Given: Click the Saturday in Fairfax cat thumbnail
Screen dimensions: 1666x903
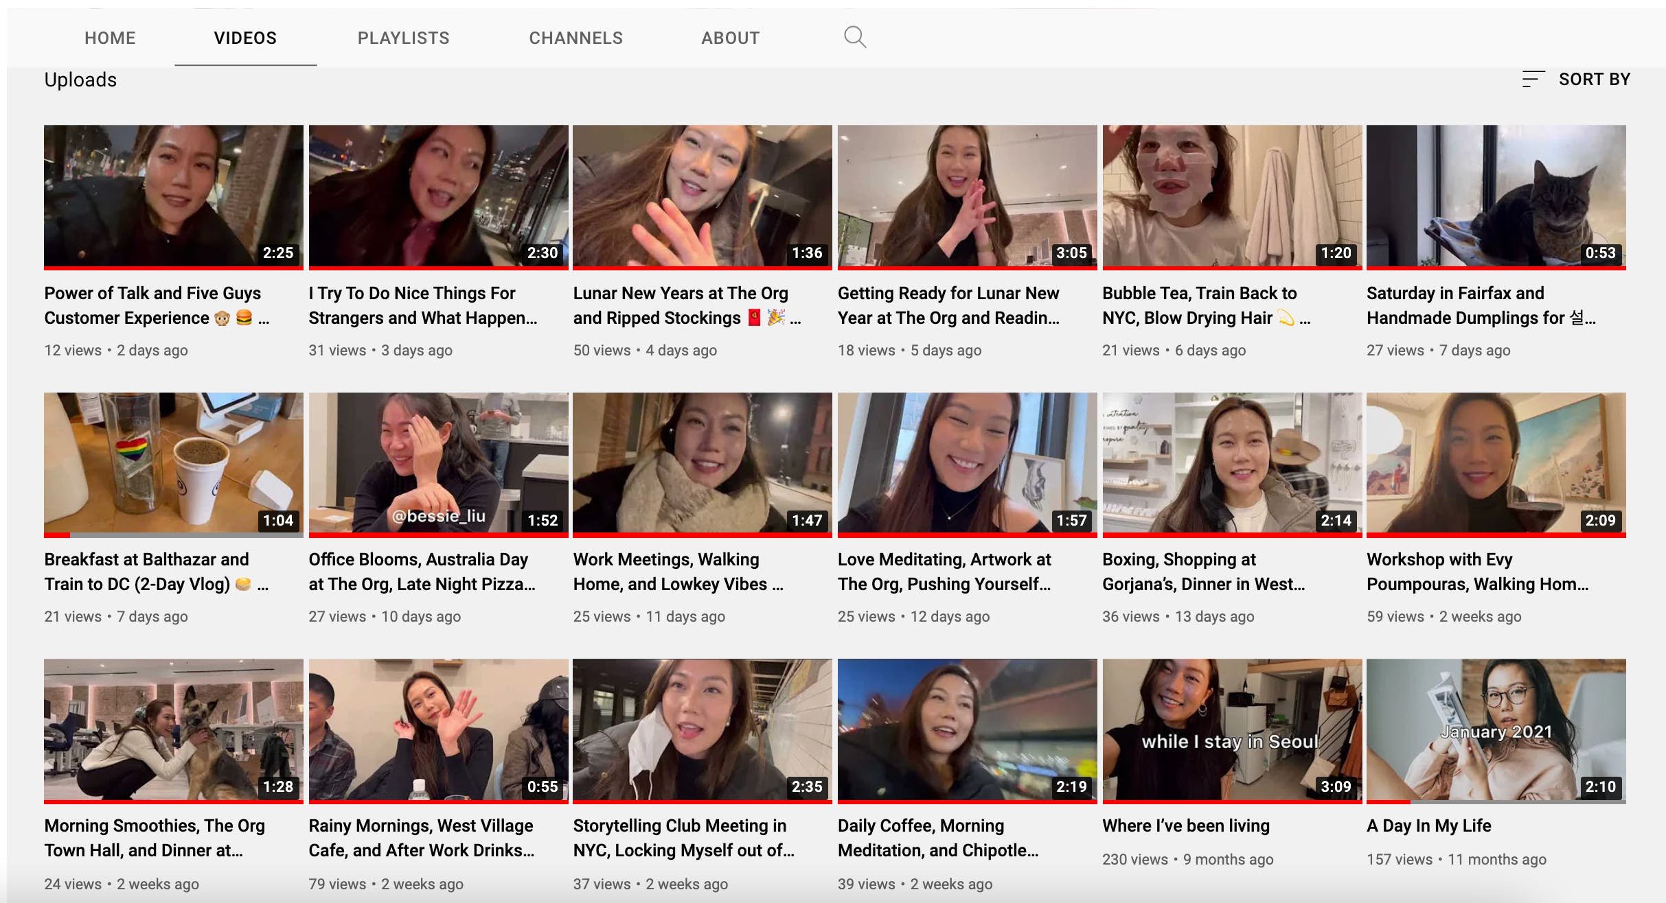Looking at the screenshot, I should 1496,197.
